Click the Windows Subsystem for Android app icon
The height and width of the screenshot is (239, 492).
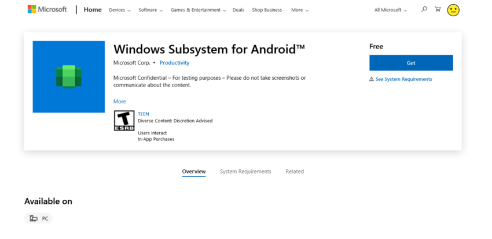coord(69,77)
